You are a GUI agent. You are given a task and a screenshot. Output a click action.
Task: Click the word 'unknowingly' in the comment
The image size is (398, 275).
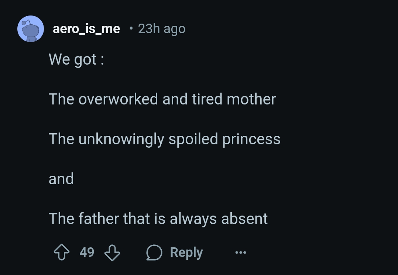coord(121,139)
